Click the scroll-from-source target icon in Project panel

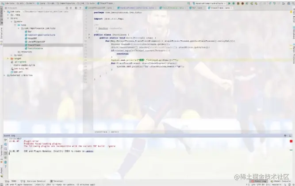point(67,8)
